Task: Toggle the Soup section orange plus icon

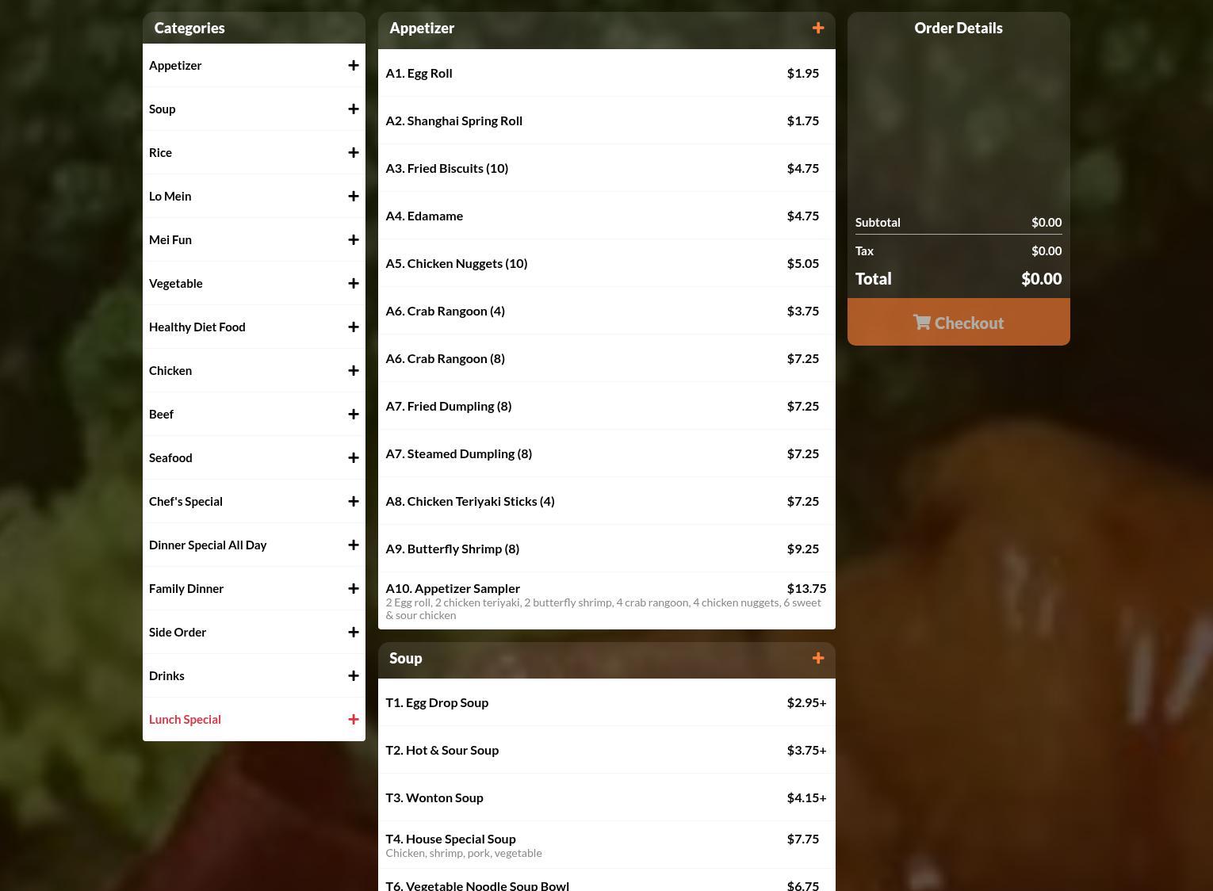Action: tap(818, 659)
